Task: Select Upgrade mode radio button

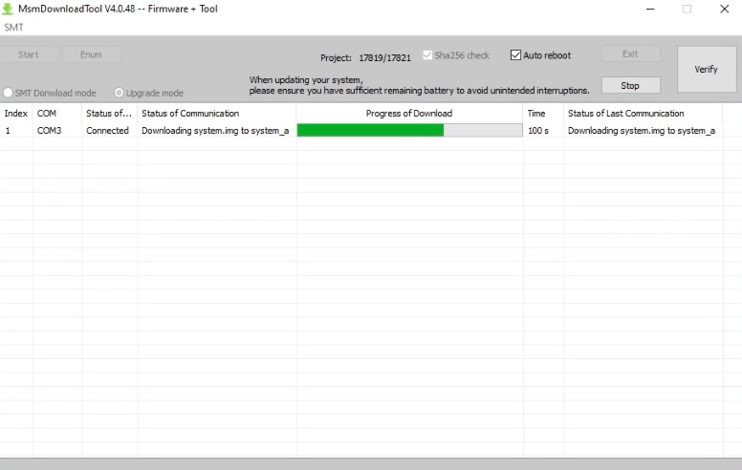Action: click(x=120, y=93)
